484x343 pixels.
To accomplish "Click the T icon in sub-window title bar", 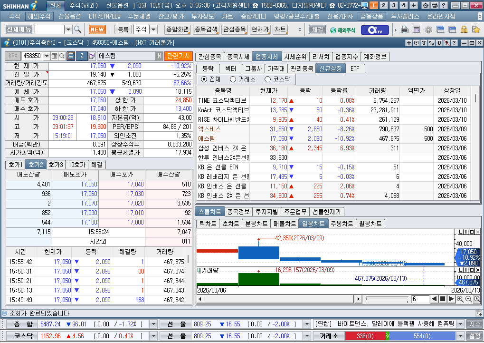I will [424, 43].
